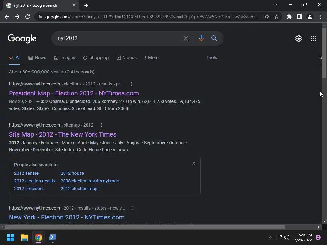Click the horizontal scrollbar thumb
Image resolution: width=327 pixels, height=245 pixels.
tap(145, 227)
